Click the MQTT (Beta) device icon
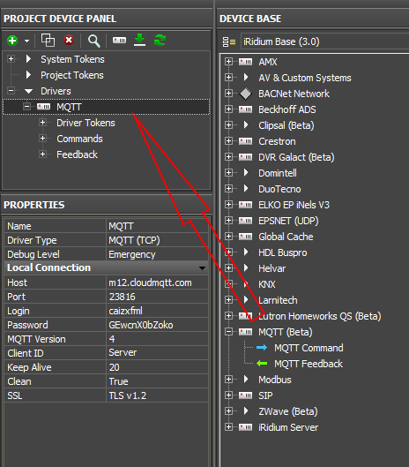 click(245, 332)
